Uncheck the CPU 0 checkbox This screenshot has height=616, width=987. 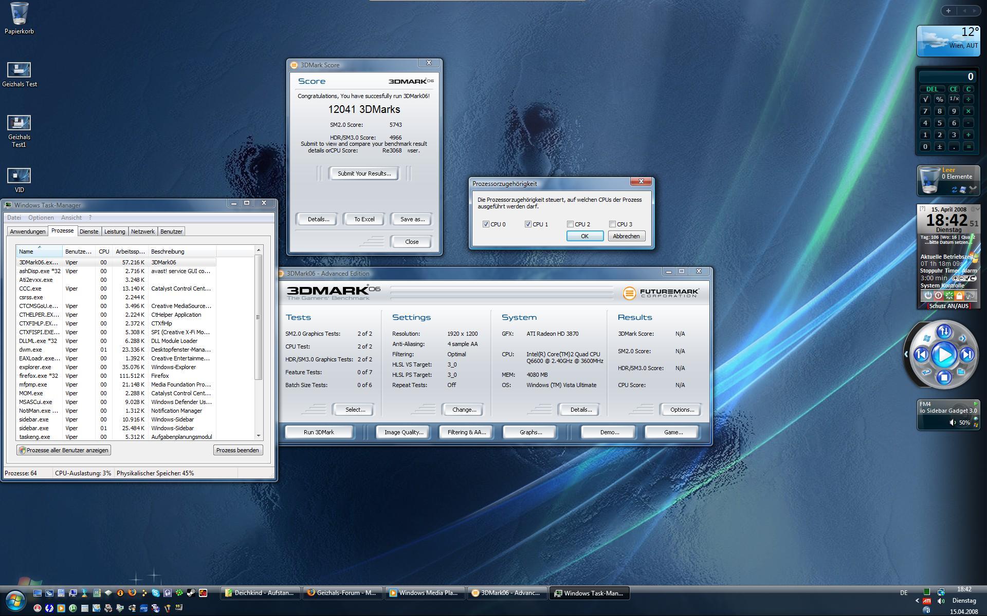pyautogui.click(x=486, y=224)
